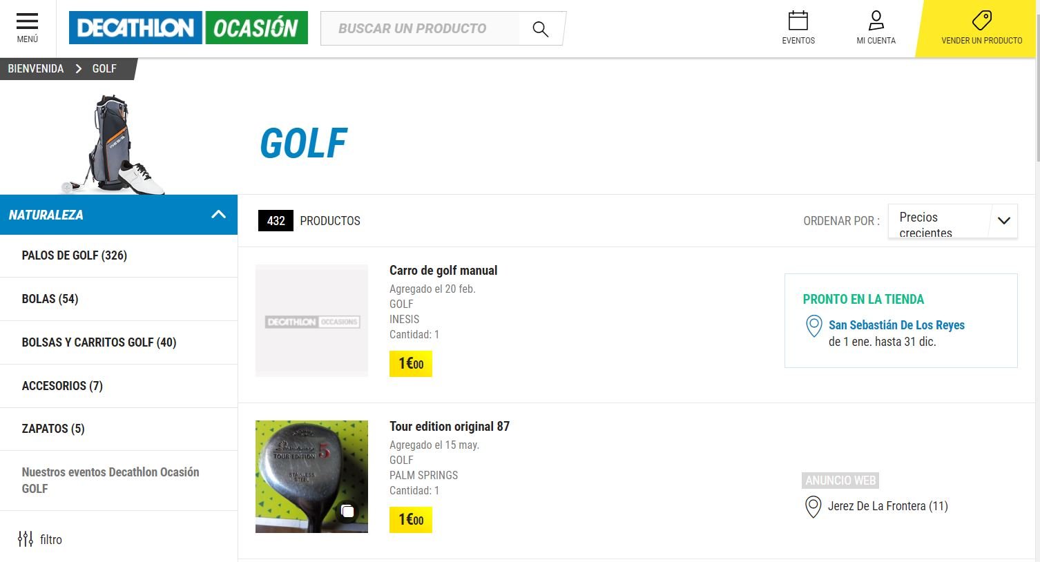The image size is (1040, 562).
Task: Click the Jerez De La Frontera pin icon
Action: [813, 507]
